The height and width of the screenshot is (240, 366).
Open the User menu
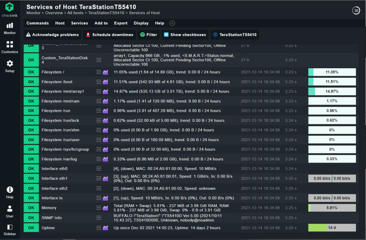click(10, 211)
